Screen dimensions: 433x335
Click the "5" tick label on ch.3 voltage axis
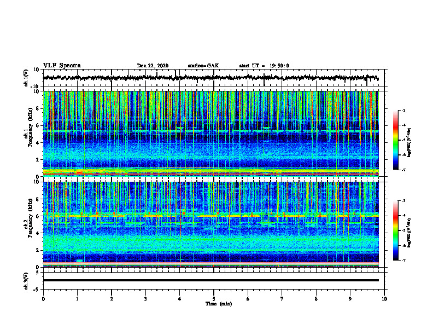[38, 273]
